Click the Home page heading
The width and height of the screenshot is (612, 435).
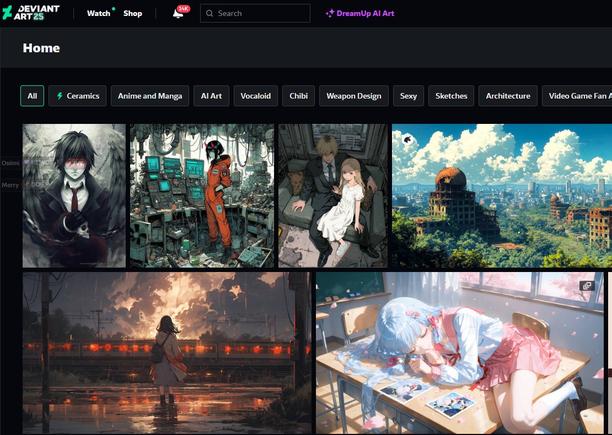coord(41,48)
